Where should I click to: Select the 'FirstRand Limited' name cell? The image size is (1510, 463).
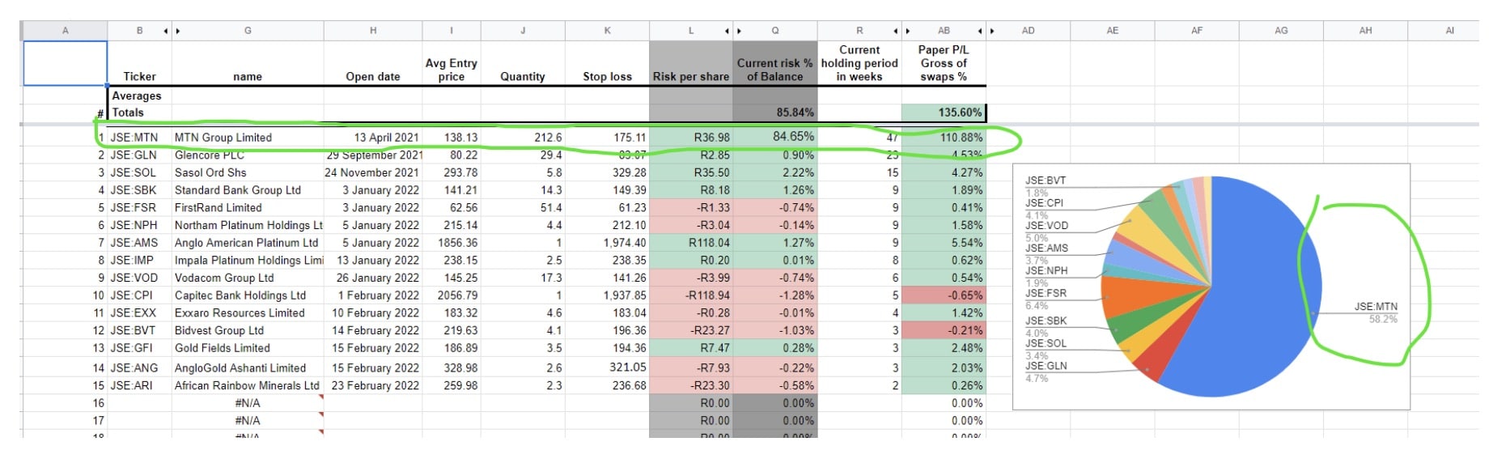(x=248, y=208)
